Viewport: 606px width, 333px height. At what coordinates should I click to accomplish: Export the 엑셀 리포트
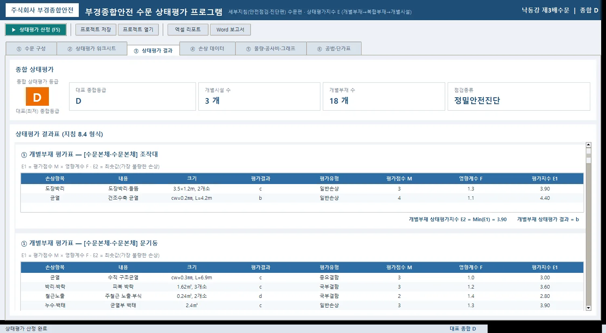point(188,30)
